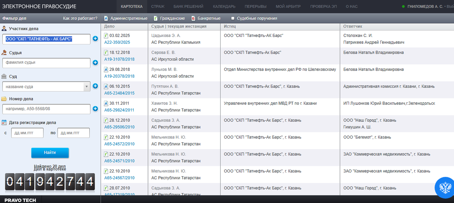Screen dimensions: 454x203
Task: Click administrative icon for A19-20378/2018
Action: (106, 69)
